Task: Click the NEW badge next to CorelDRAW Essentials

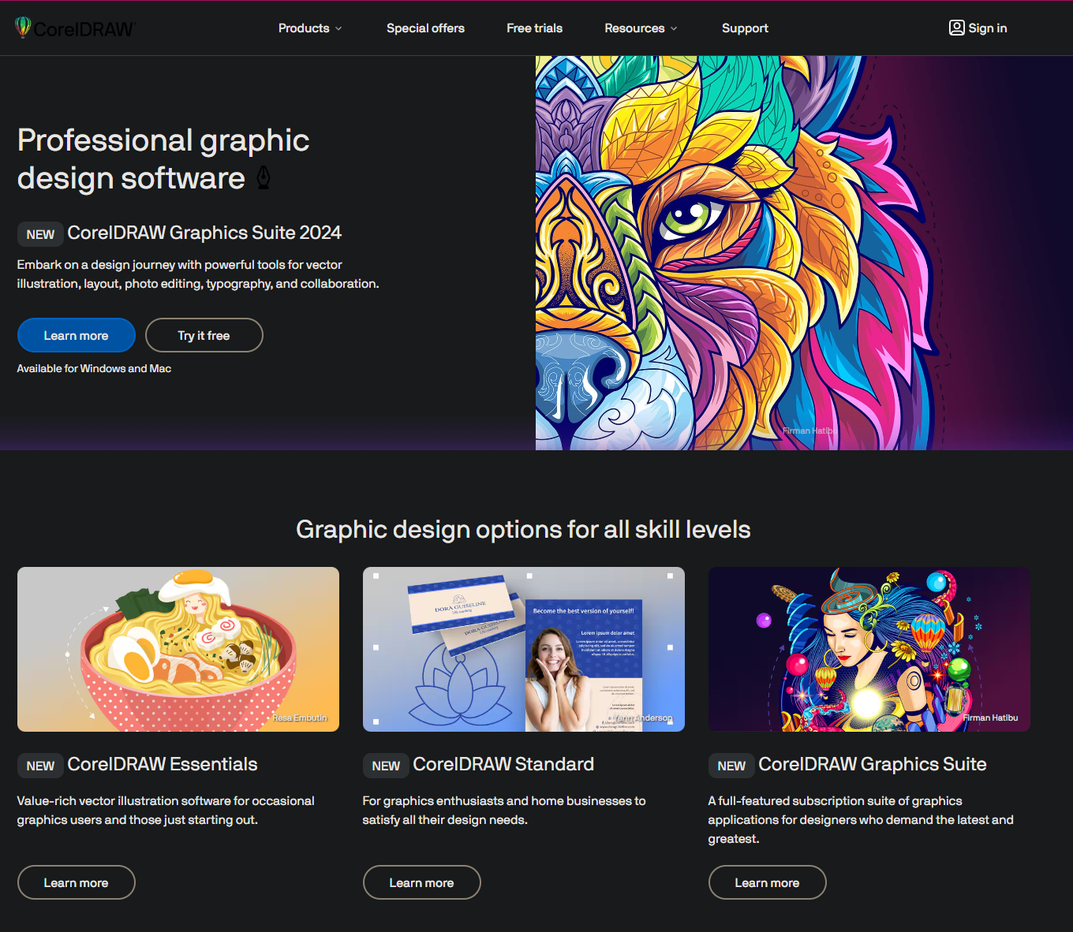Action: 40,766
